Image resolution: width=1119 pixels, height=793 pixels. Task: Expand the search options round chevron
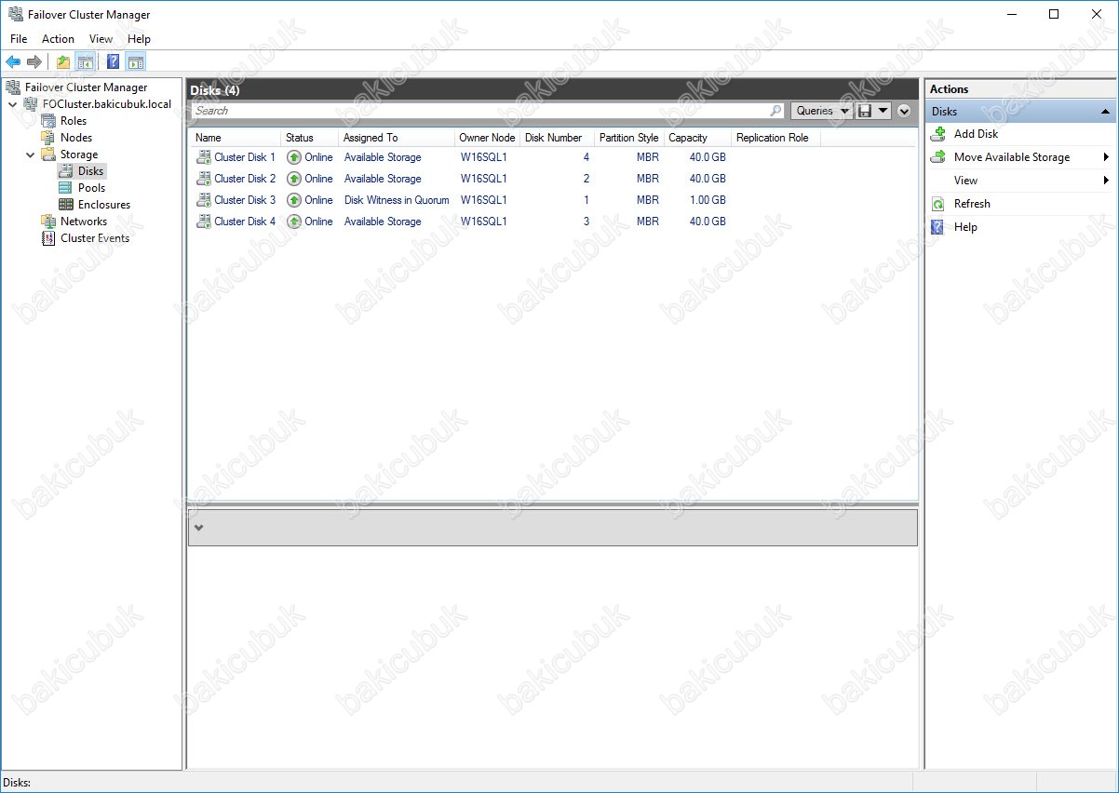click(x=904, y=111)
